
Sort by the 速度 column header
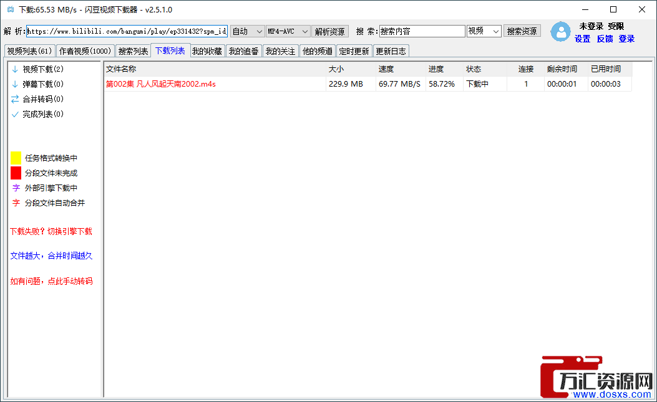point(401,69)
